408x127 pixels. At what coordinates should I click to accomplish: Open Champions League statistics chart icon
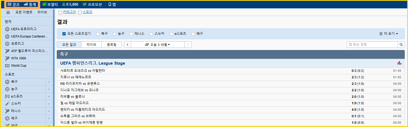pyautogui.click(x=399, y=63)
